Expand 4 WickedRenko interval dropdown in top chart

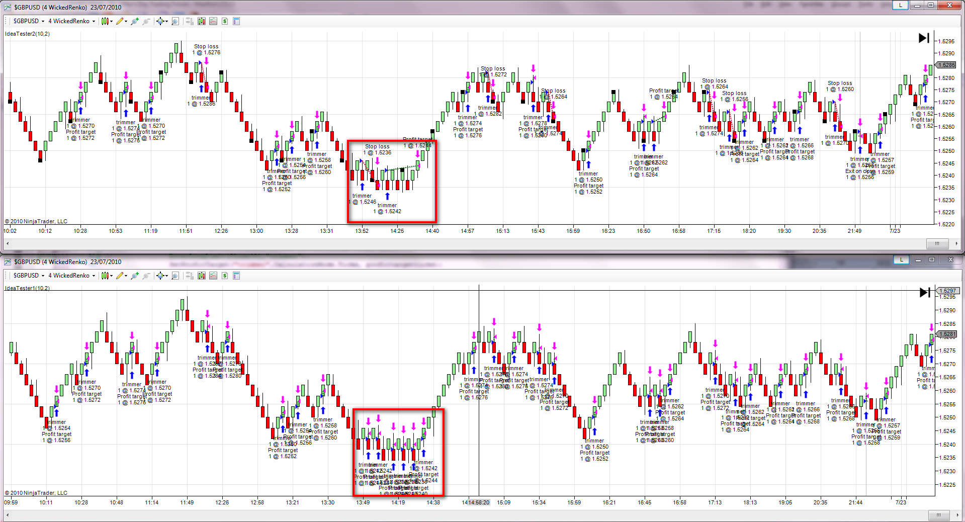(x=94, y=21)
